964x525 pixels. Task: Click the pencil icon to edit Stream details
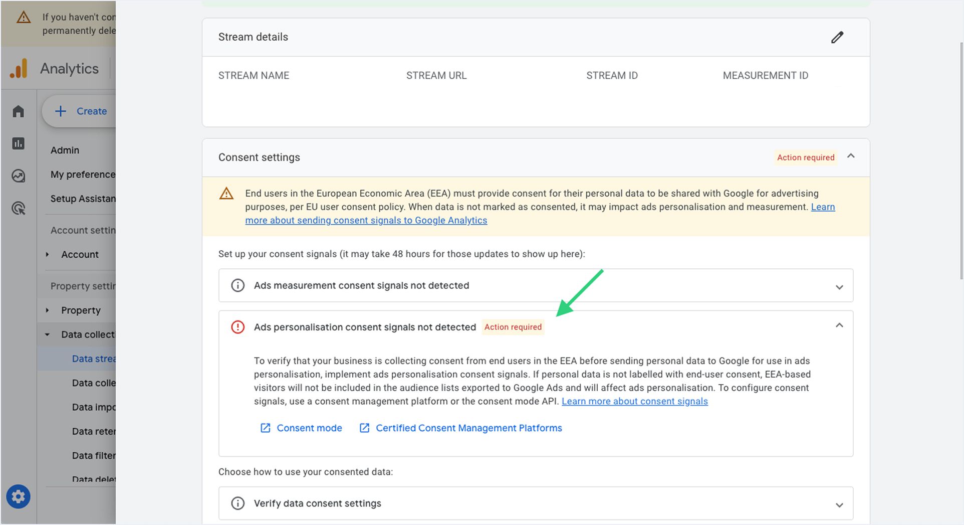coord(837,37)
